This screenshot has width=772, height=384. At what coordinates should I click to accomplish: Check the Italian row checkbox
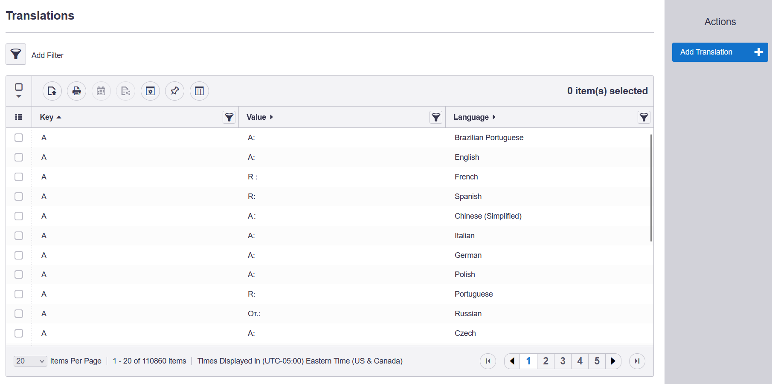click(19, 236)
